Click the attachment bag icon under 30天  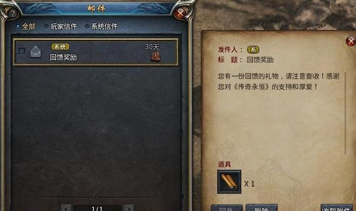[x=156, y=56]
